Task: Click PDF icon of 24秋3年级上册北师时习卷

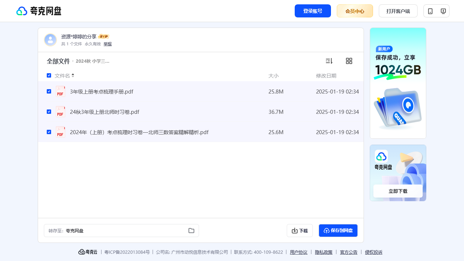Action: coord(61,112)
